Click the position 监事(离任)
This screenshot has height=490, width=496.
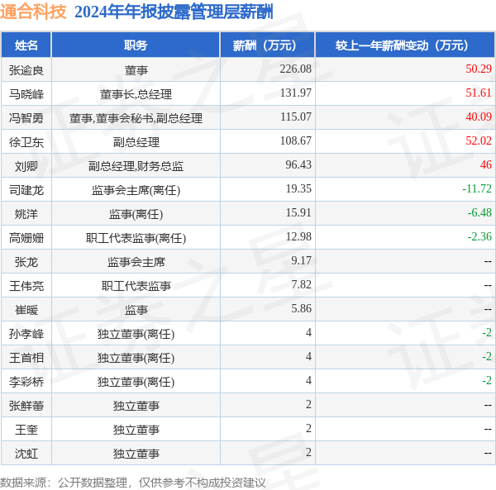click(x=136, y=214)
